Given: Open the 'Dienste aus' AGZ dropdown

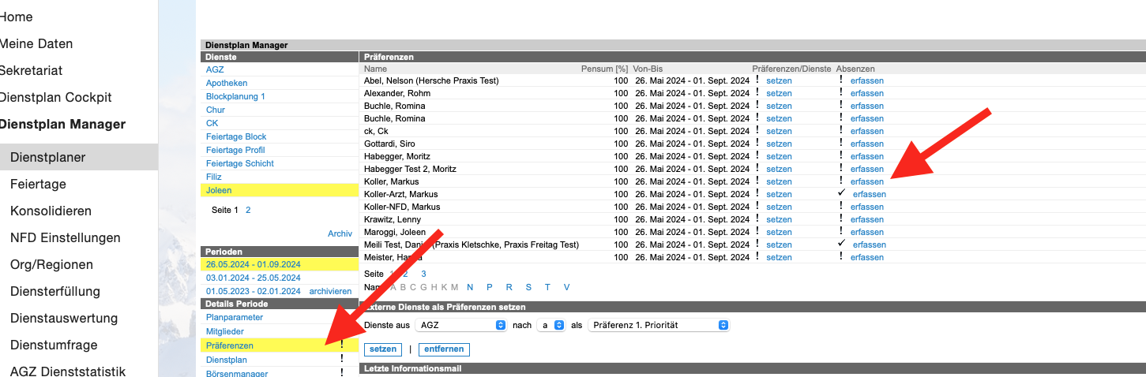Looking at the screenshot, I should (x=462, y=325).
